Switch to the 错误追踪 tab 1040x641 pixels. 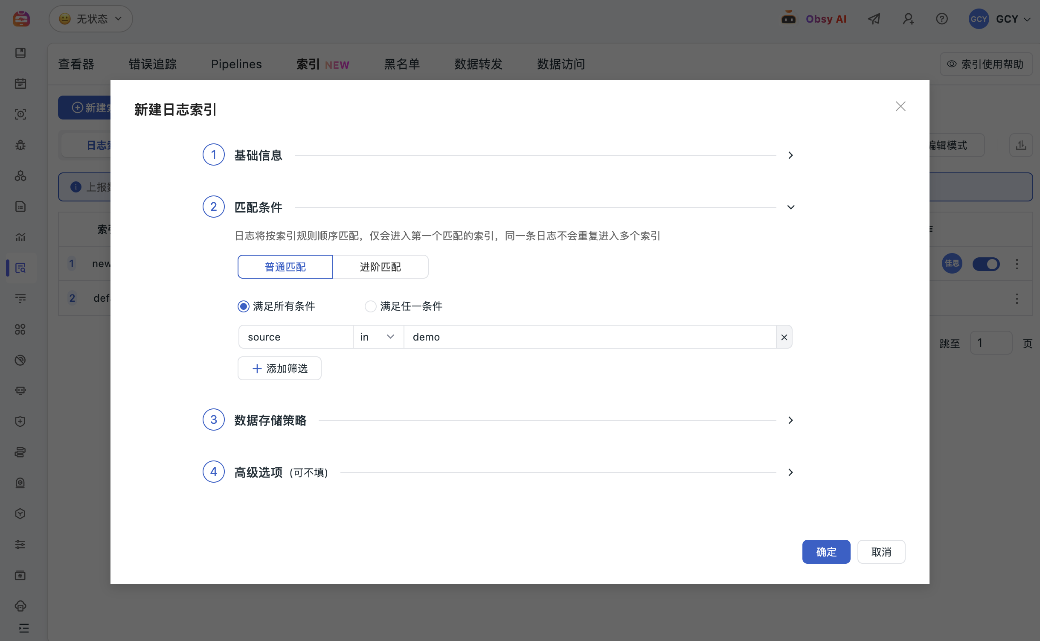pyautogui.click(x=153, y=64)
